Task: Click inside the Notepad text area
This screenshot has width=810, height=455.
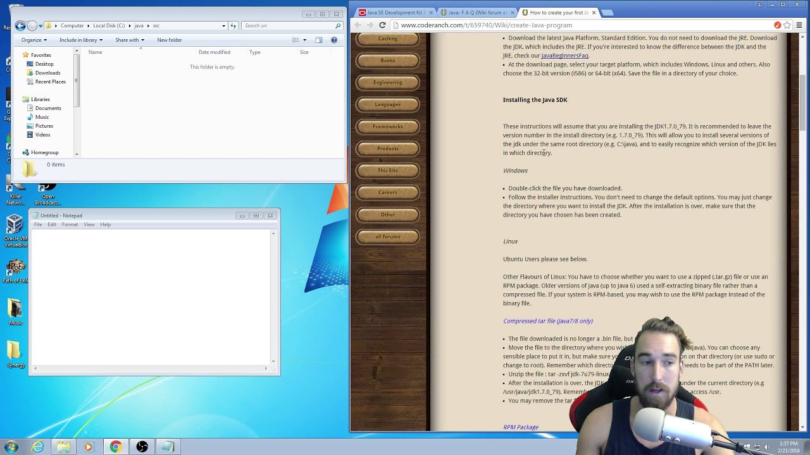Action: [x=151, y=297]
